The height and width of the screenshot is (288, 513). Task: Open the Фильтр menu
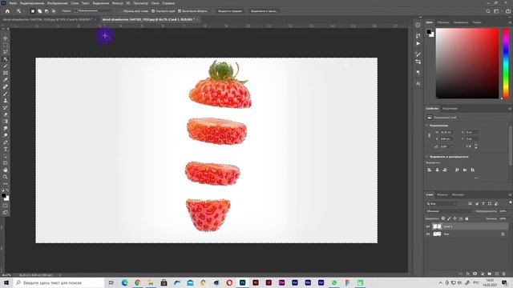[117, 3]
